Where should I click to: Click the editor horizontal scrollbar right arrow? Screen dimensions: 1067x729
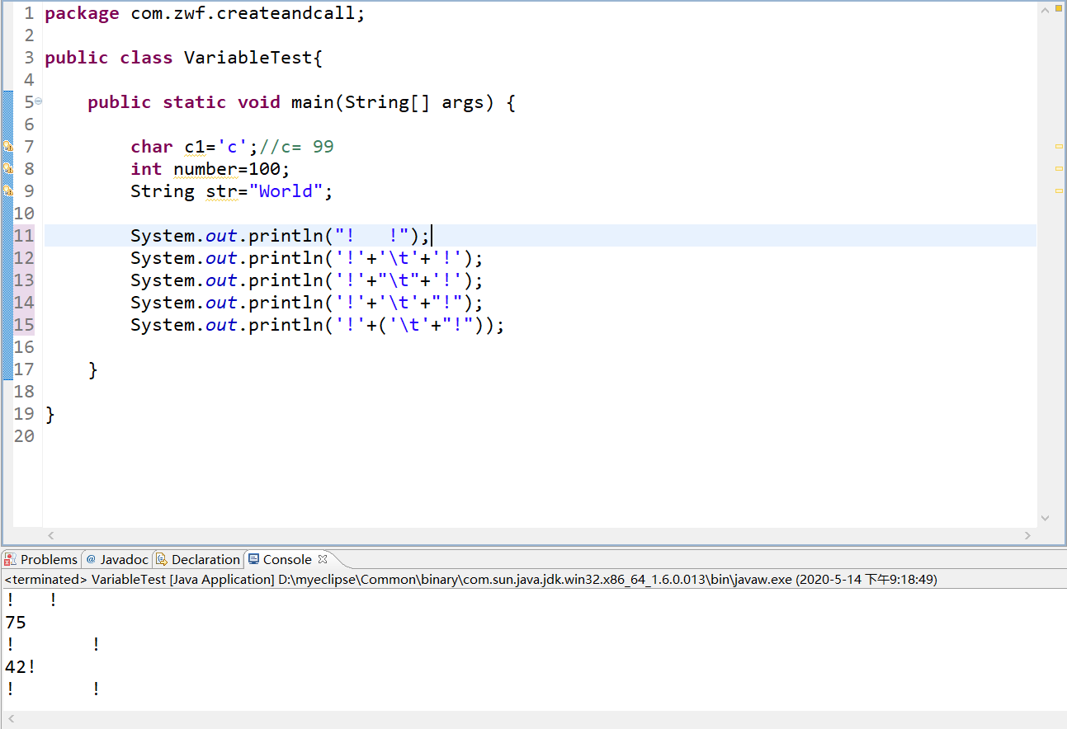point(1028,535)
